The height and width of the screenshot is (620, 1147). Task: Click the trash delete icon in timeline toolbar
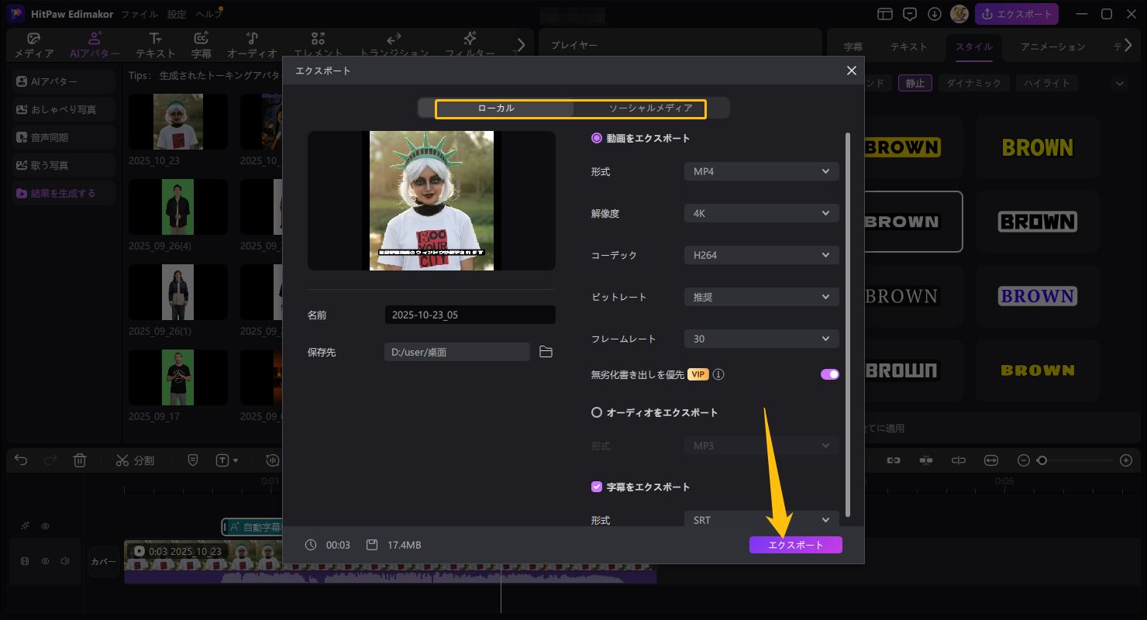[x=79, y=460]
